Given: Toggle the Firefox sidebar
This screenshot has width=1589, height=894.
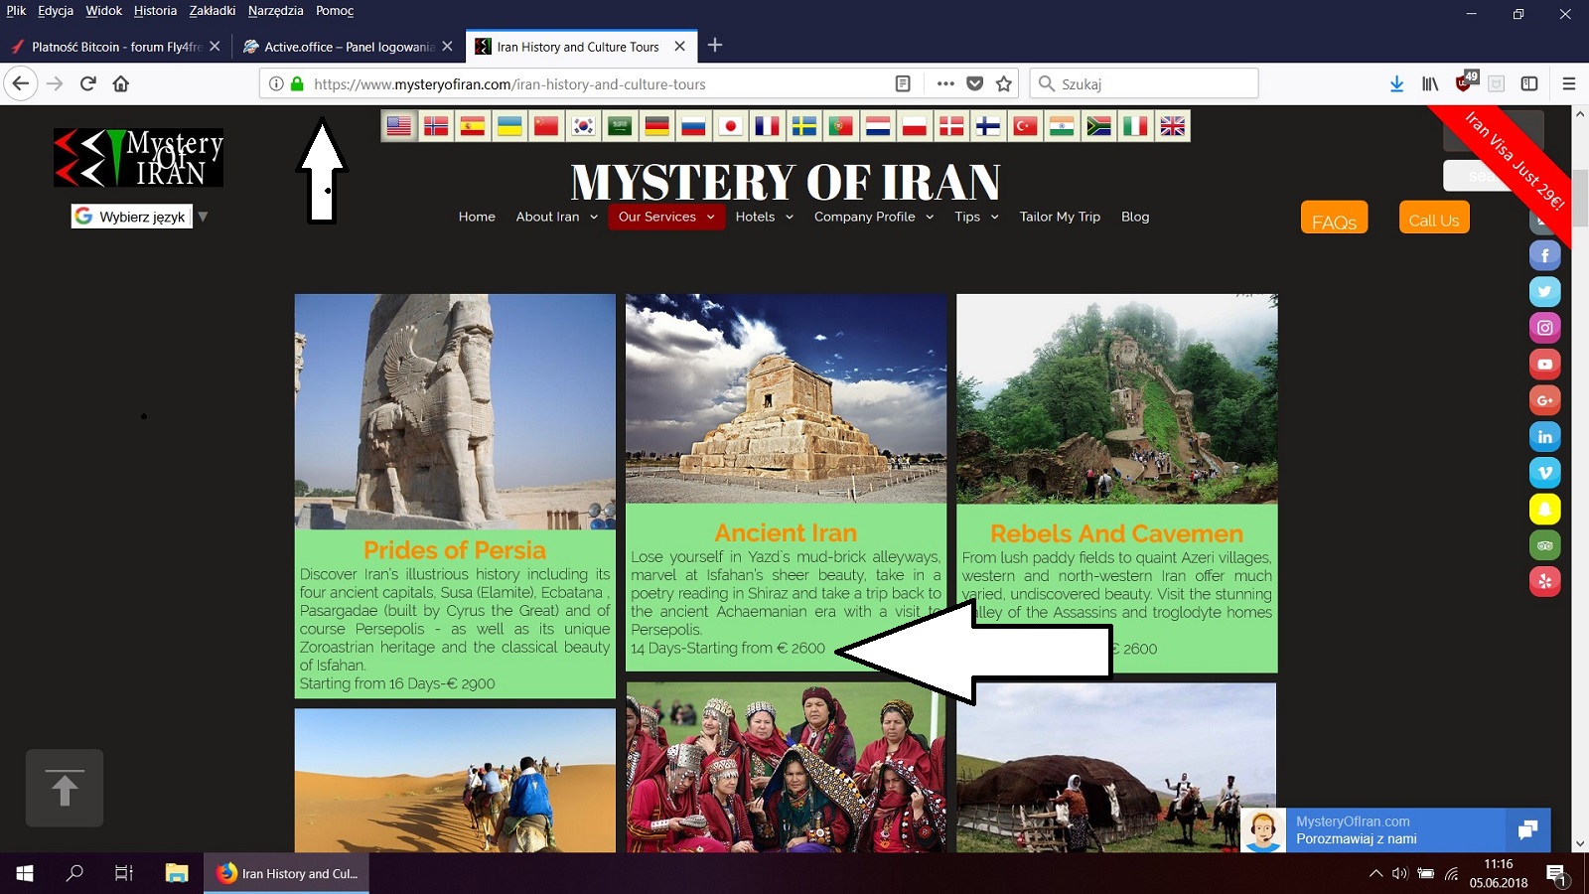Looking at the screenshot, I should point(1529,84).
